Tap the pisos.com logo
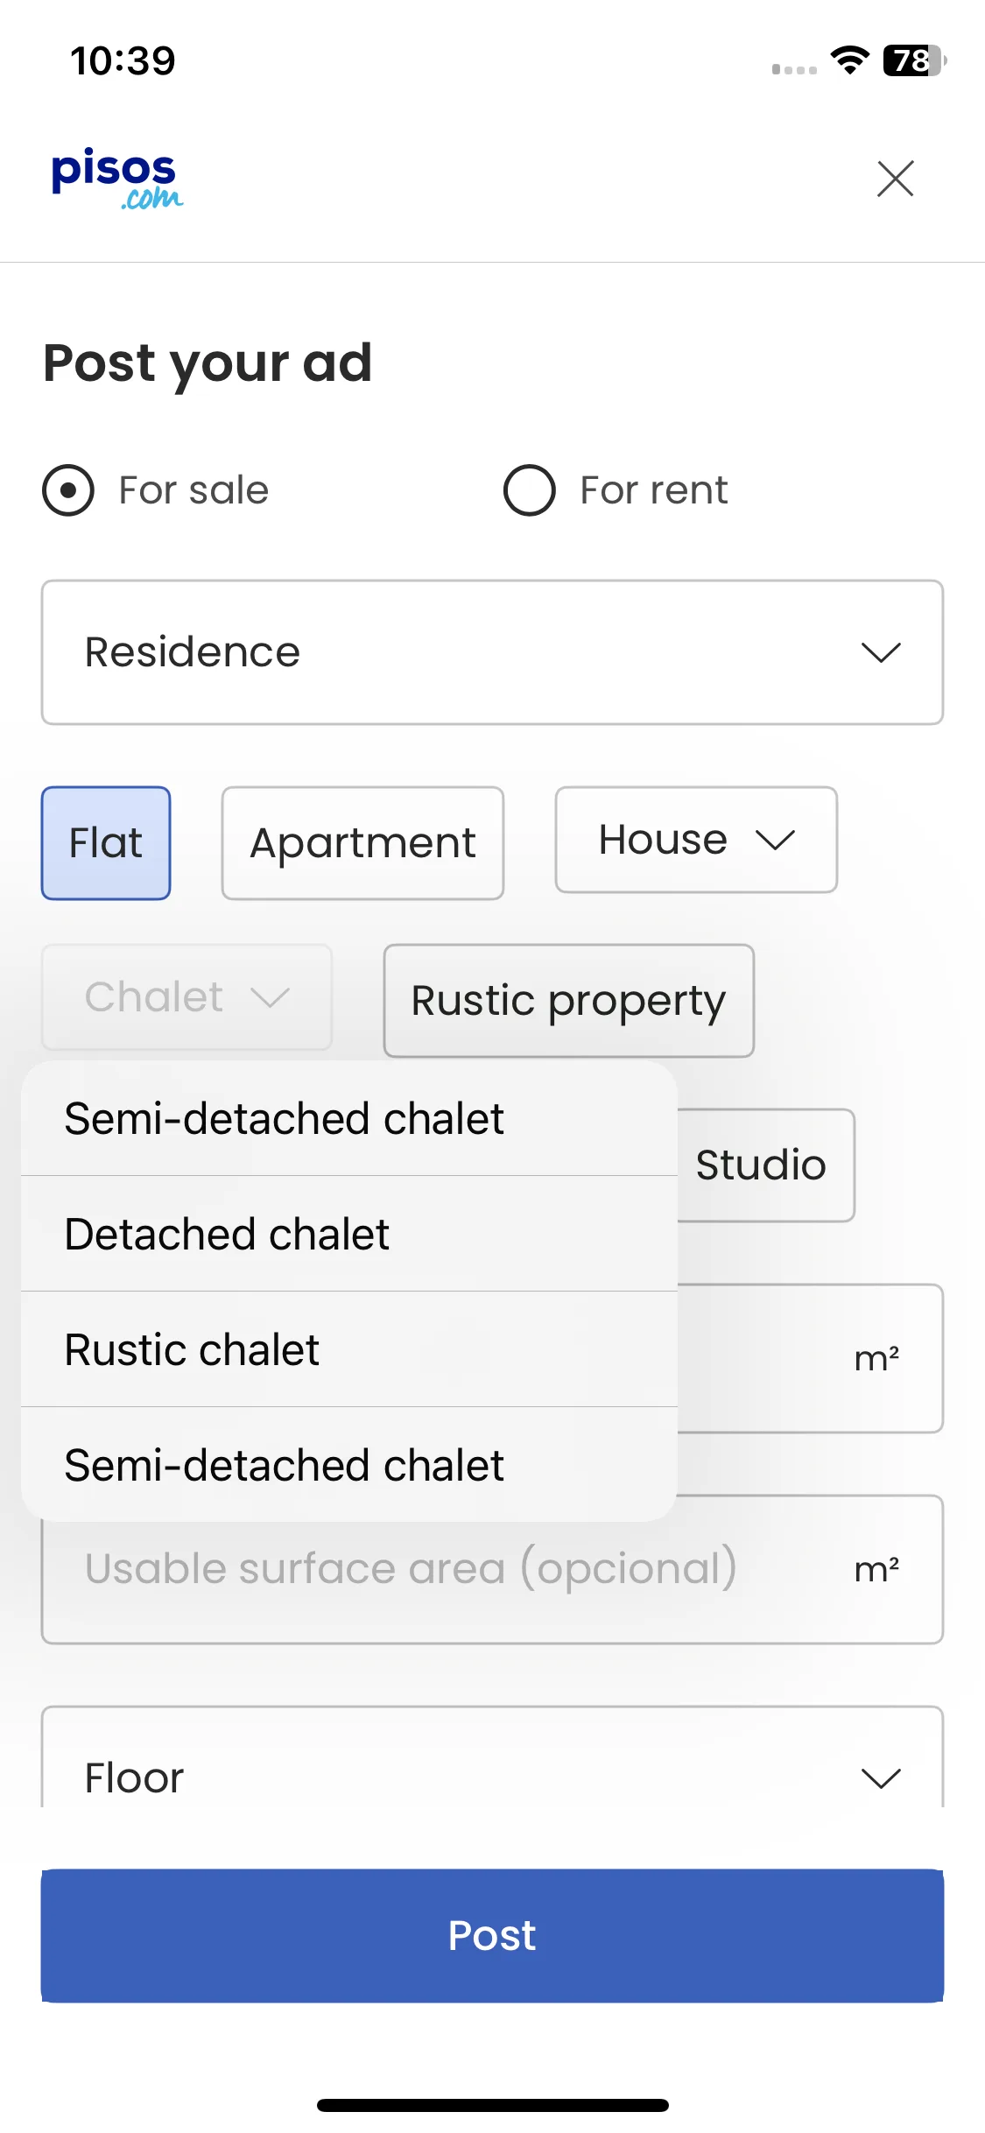985x2133 pixels. point(117,179)
